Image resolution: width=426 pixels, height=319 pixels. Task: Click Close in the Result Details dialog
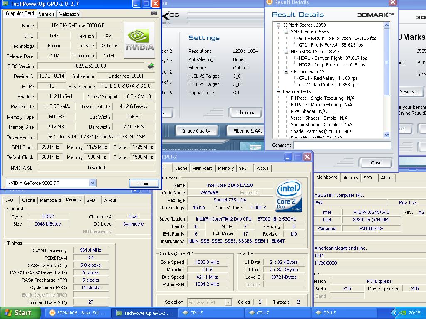376,163
